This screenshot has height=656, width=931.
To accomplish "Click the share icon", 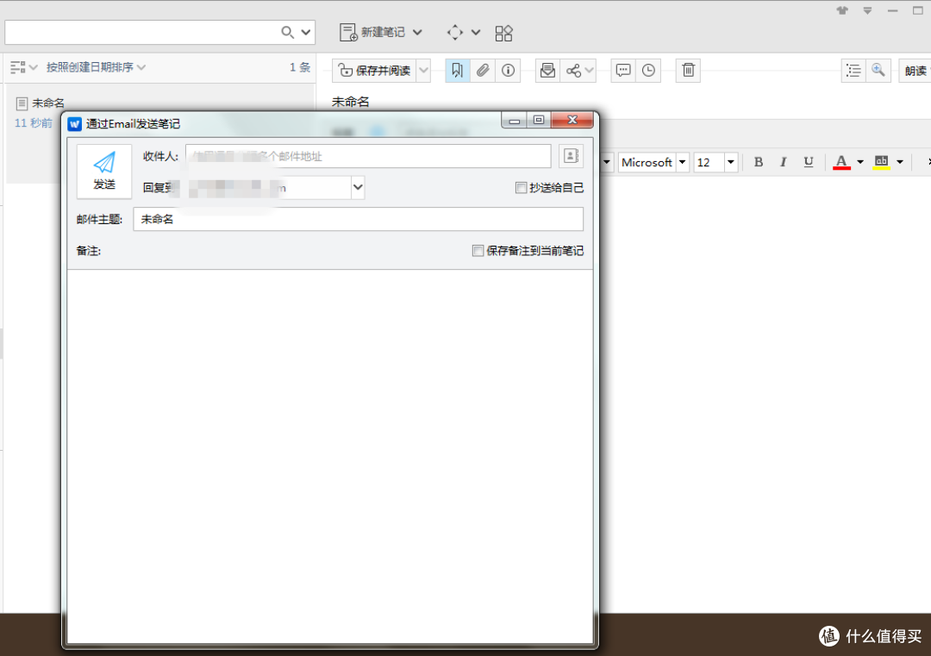I will pos(573,71).
